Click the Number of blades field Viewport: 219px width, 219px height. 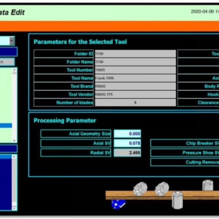[135, 103]
